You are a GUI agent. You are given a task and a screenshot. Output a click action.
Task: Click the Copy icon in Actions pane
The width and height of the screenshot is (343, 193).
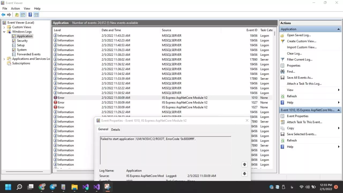[282, 128]
